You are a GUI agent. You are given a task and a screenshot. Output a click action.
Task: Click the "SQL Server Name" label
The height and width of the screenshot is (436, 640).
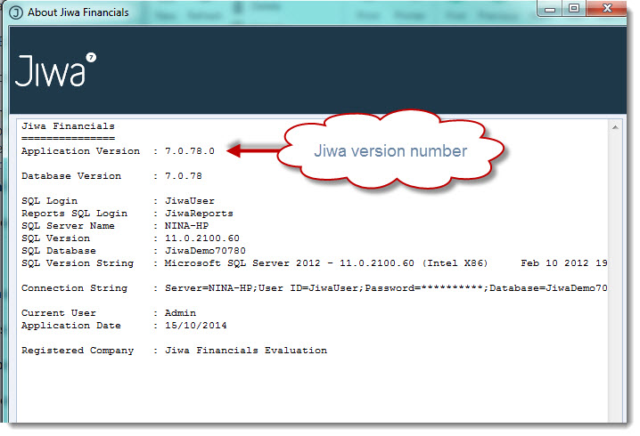68,225
